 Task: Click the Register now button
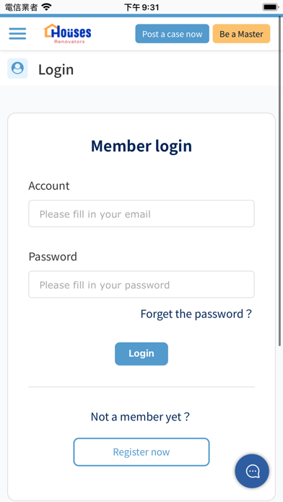(x=141, y=452)
